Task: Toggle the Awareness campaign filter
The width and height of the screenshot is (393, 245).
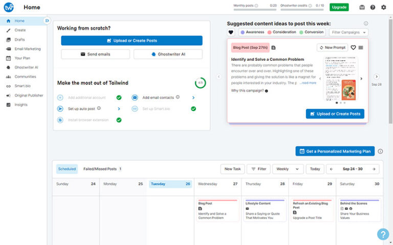Action: coord(252,32)
